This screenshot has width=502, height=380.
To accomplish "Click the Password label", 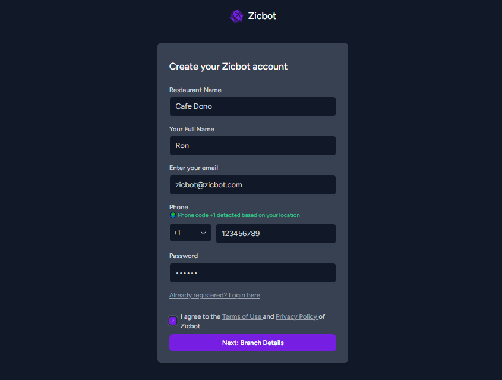I will tap(184, 256).
